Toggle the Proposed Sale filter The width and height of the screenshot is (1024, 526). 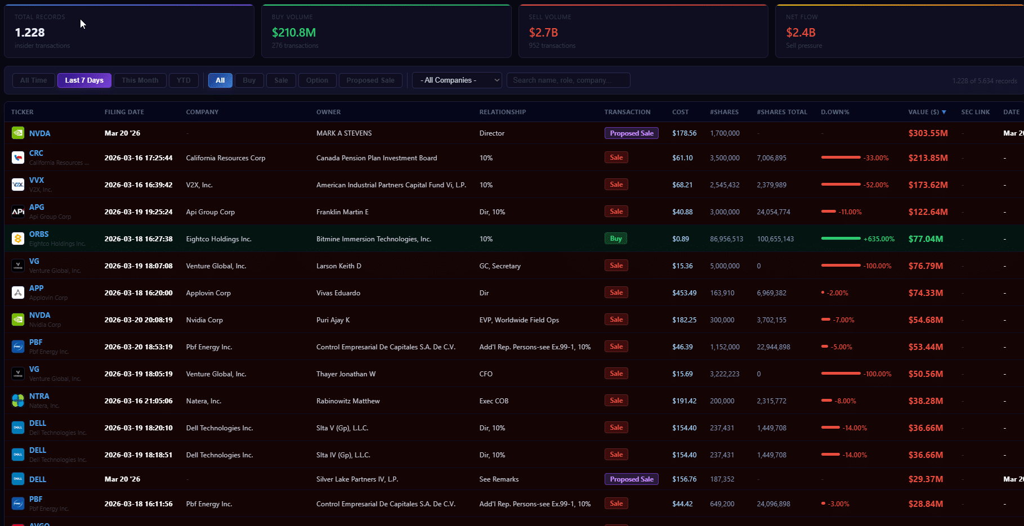point(370,80)
